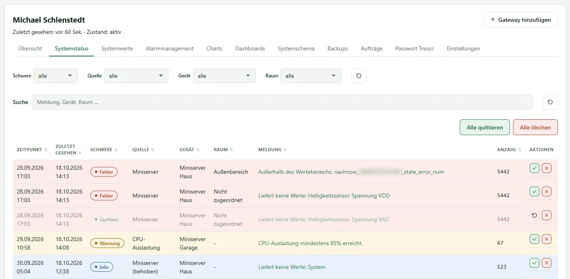This screenshot has width=570, height=279.
Task: Open the Systemwerte tab
Action: (117, 48)
